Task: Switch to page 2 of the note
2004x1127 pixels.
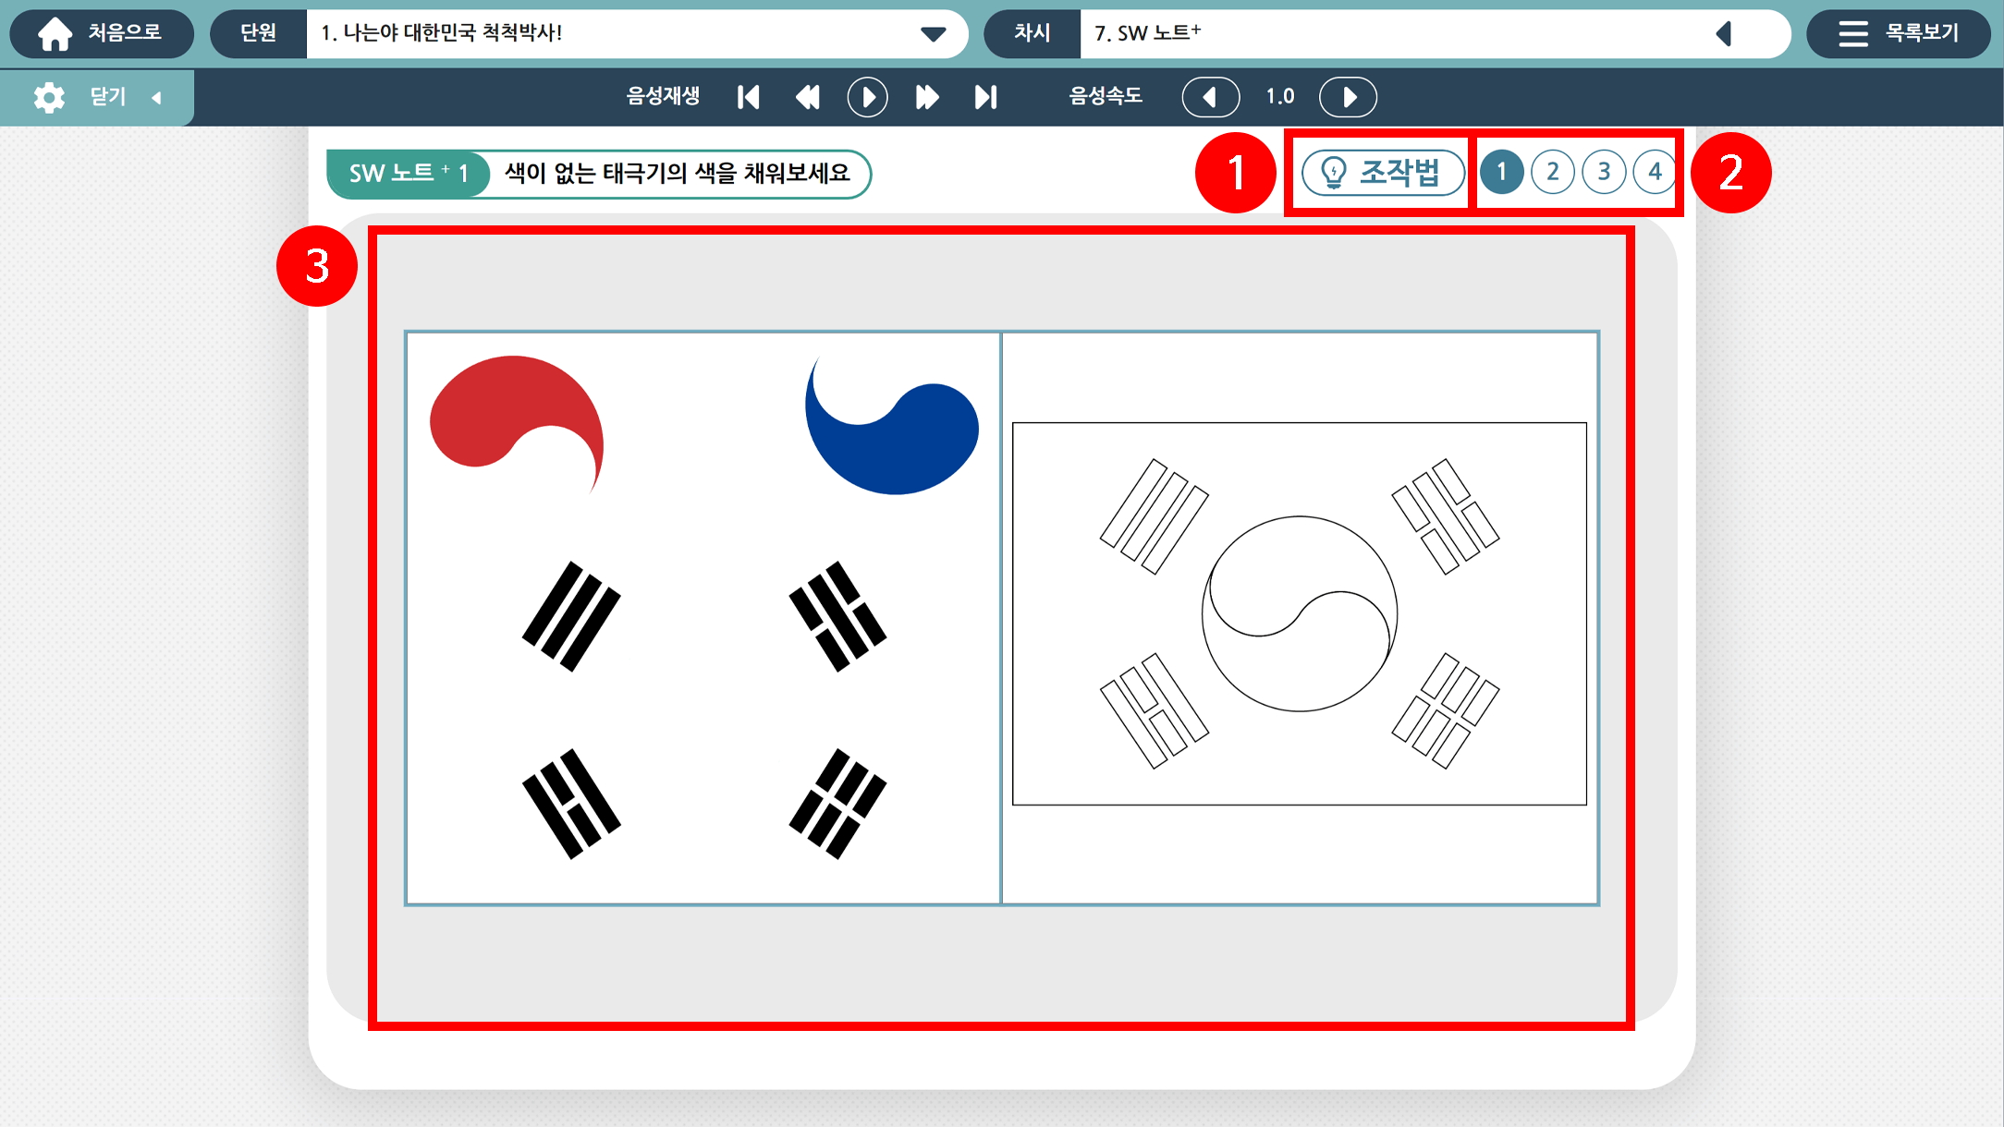Action: click(1553, 172)
